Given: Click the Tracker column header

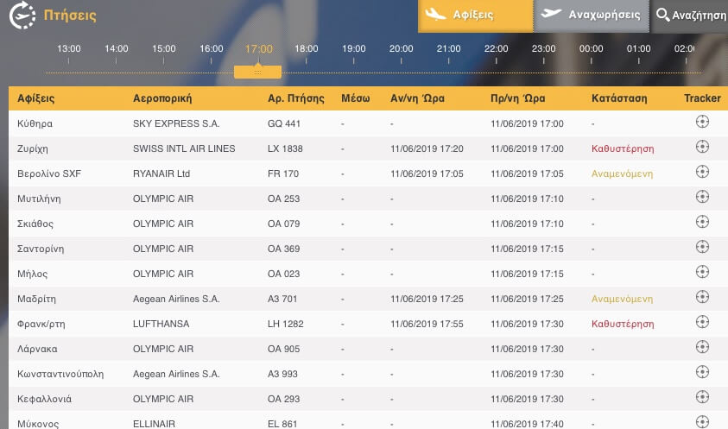Looking at the screenshot, I should 702,98.
